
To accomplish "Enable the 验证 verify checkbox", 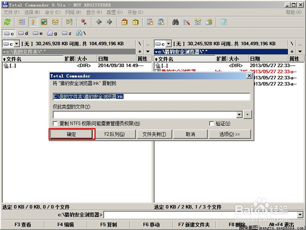I will tap(212, 123).
